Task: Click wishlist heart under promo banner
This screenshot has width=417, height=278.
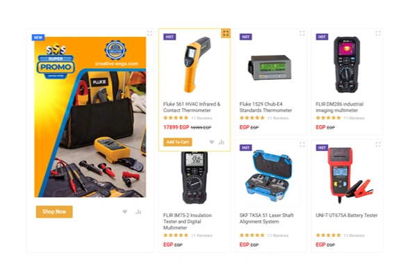Action: (x=124, y=212)
